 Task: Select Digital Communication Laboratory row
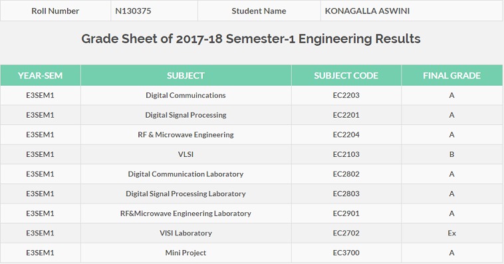click(x=251, y=174)
